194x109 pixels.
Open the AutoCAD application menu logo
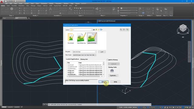click(2, 2)
